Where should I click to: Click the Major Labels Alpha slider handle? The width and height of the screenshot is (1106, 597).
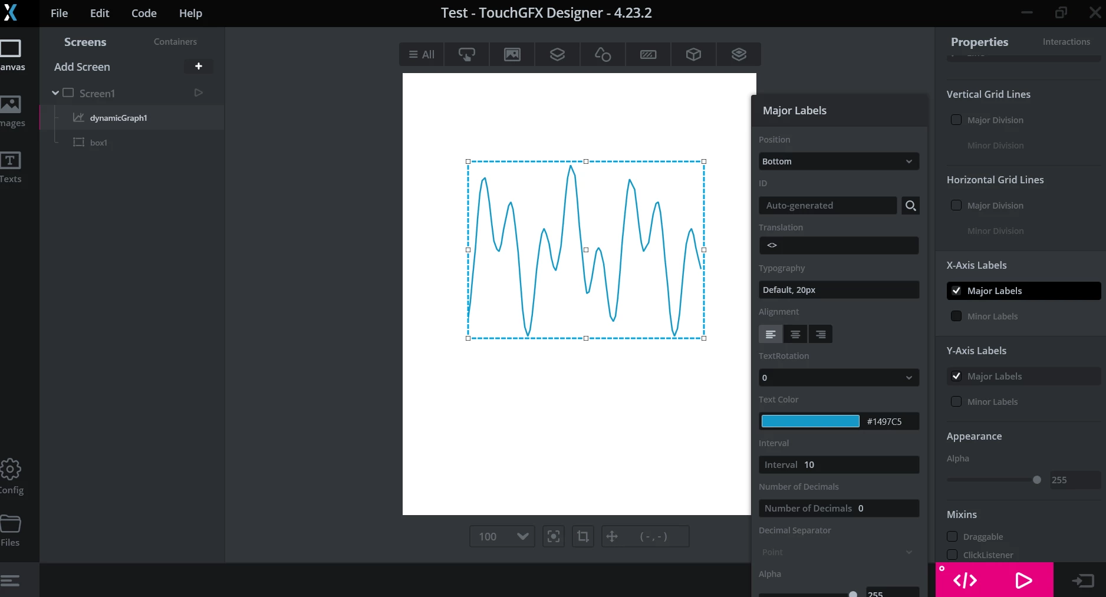853,594
